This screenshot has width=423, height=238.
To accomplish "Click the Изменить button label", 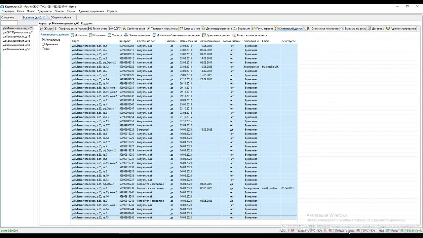I will click(x=99, y=35).
